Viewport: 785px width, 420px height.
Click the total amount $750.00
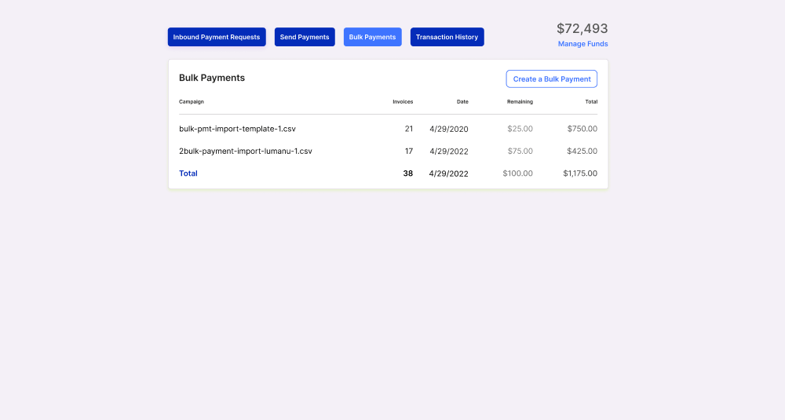[x=582, y=129]
